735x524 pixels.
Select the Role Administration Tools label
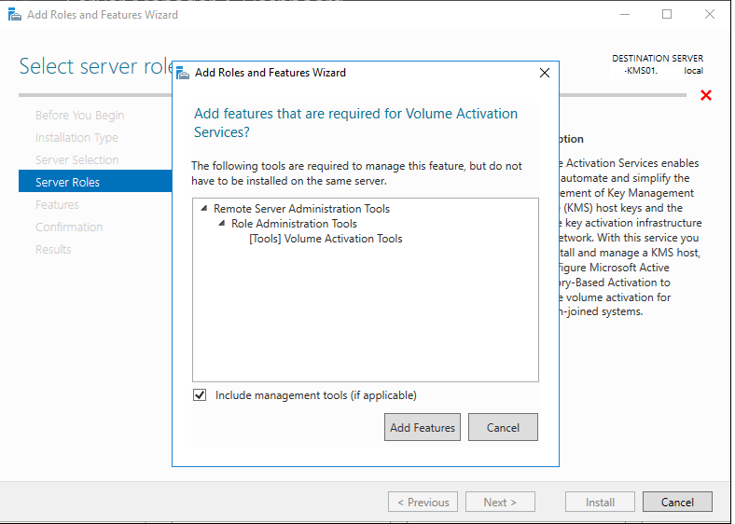(x=294, y=224)
